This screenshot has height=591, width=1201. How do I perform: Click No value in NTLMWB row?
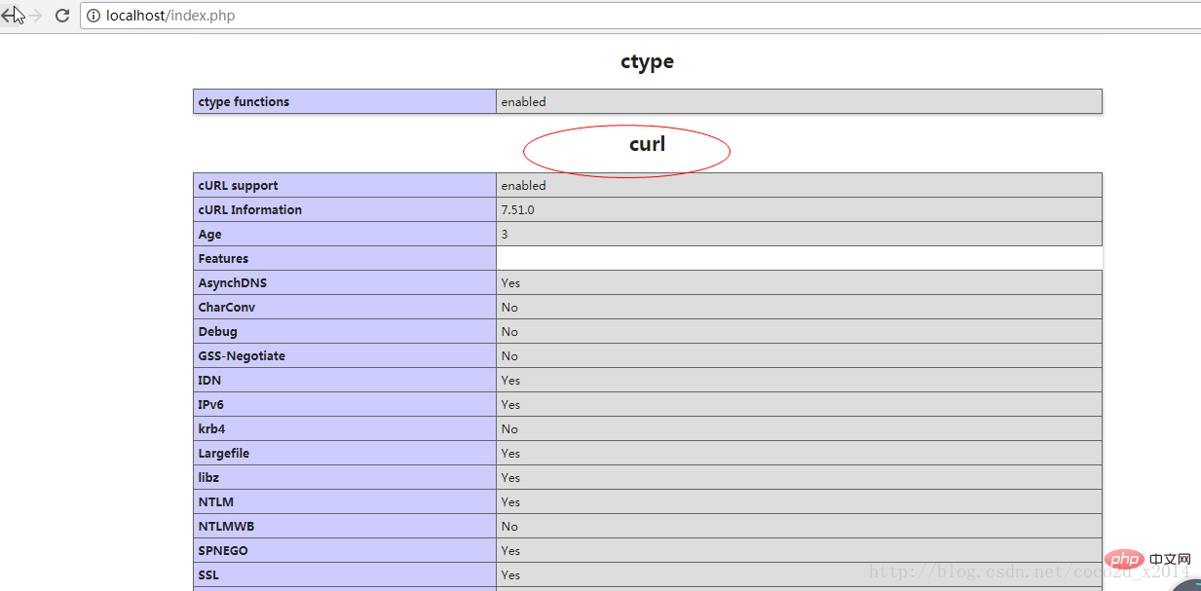point(509,526)
